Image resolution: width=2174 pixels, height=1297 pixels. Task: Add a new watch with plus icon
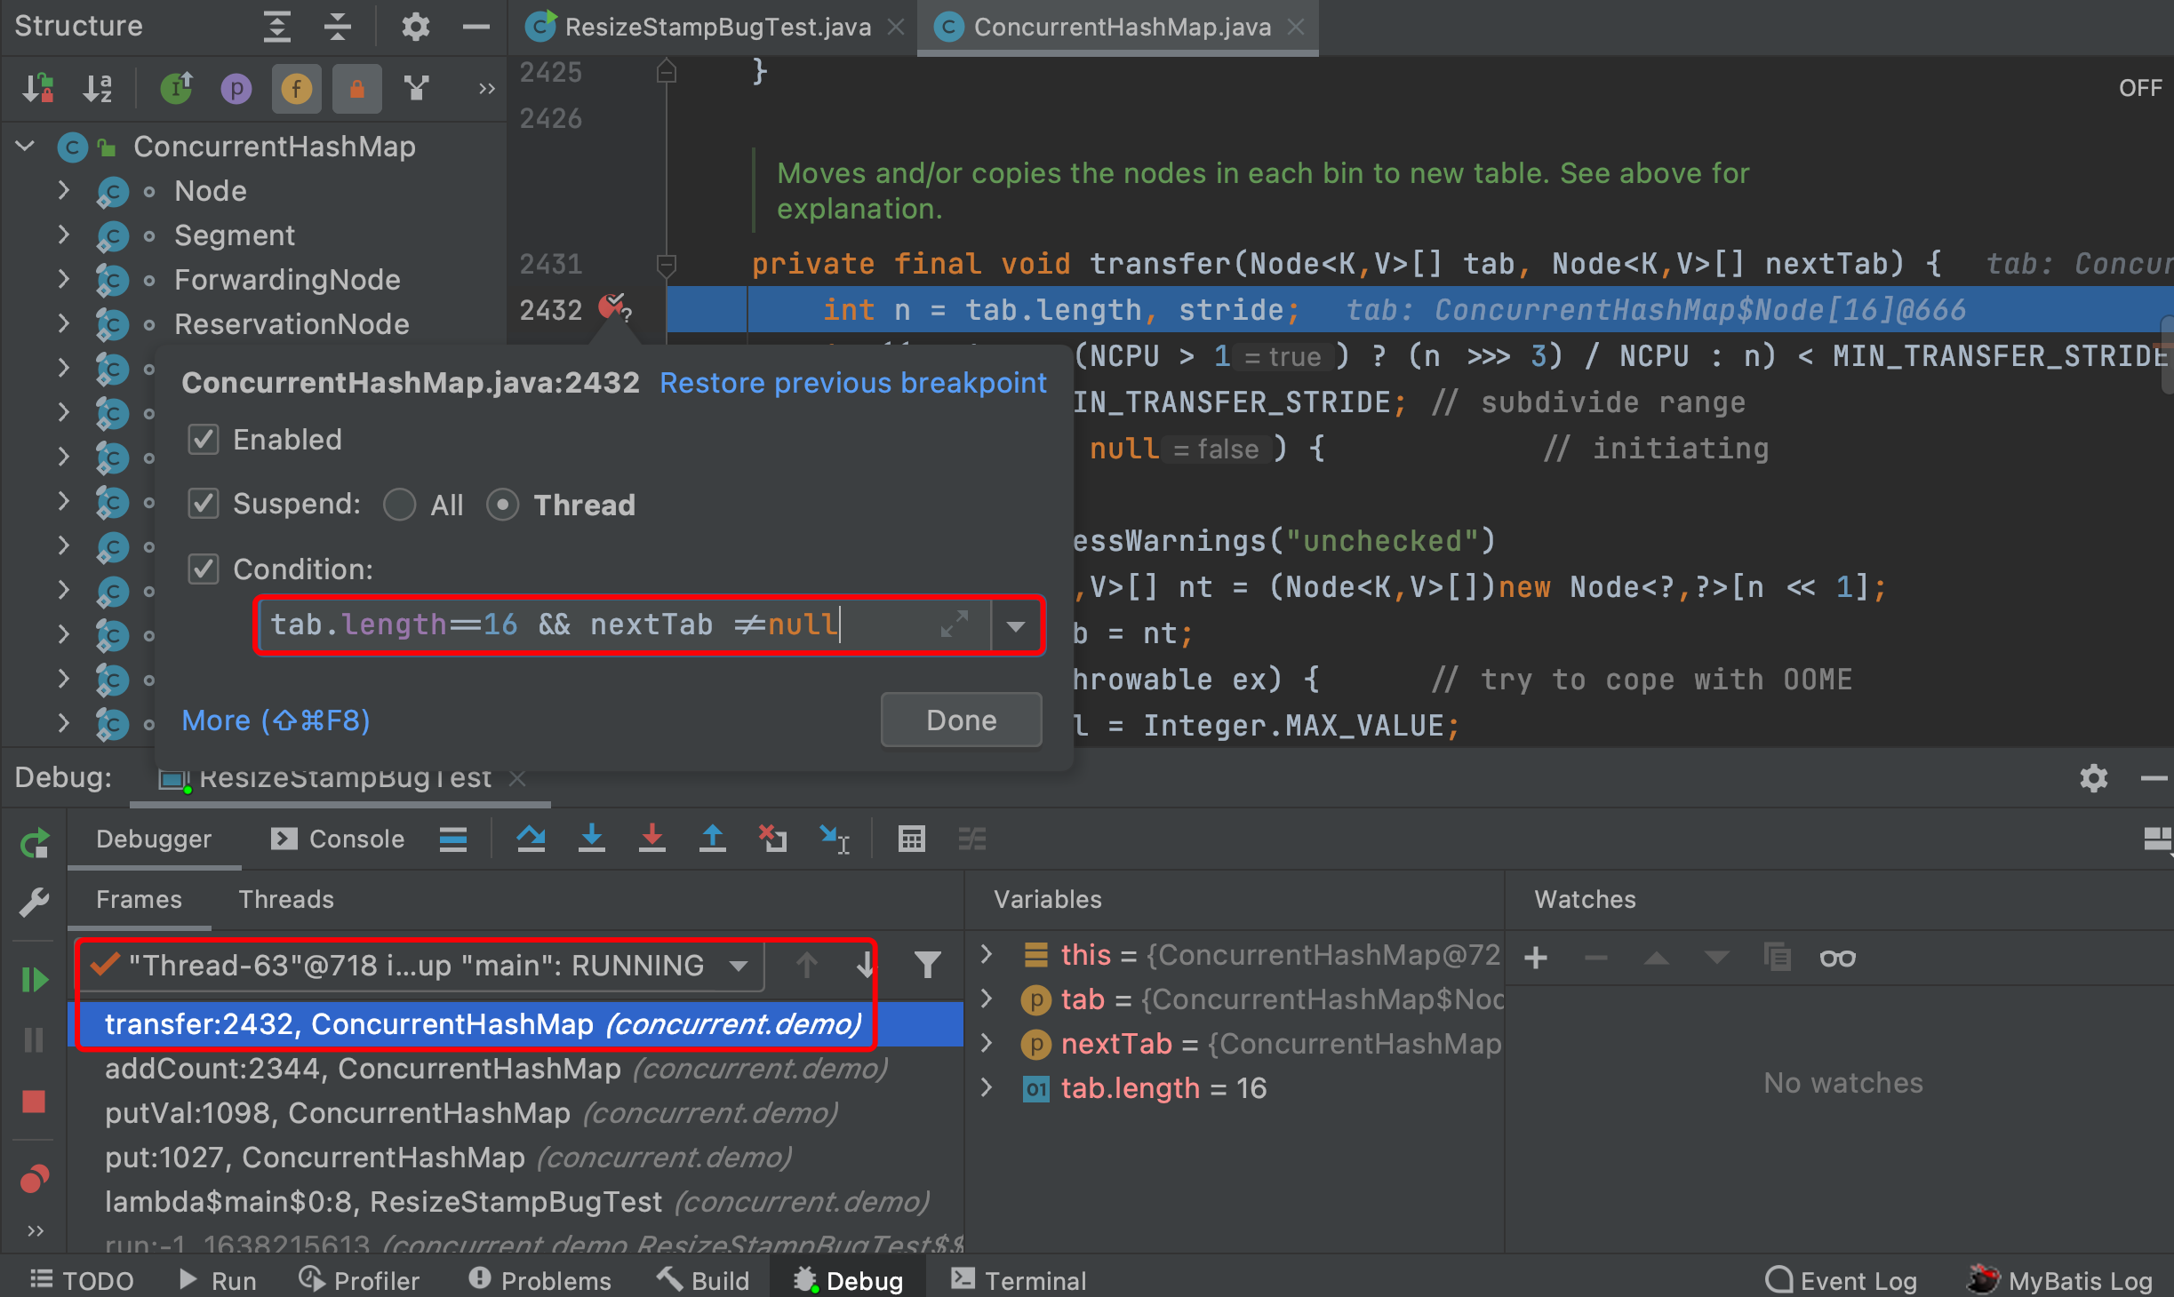pos(1536,958)
